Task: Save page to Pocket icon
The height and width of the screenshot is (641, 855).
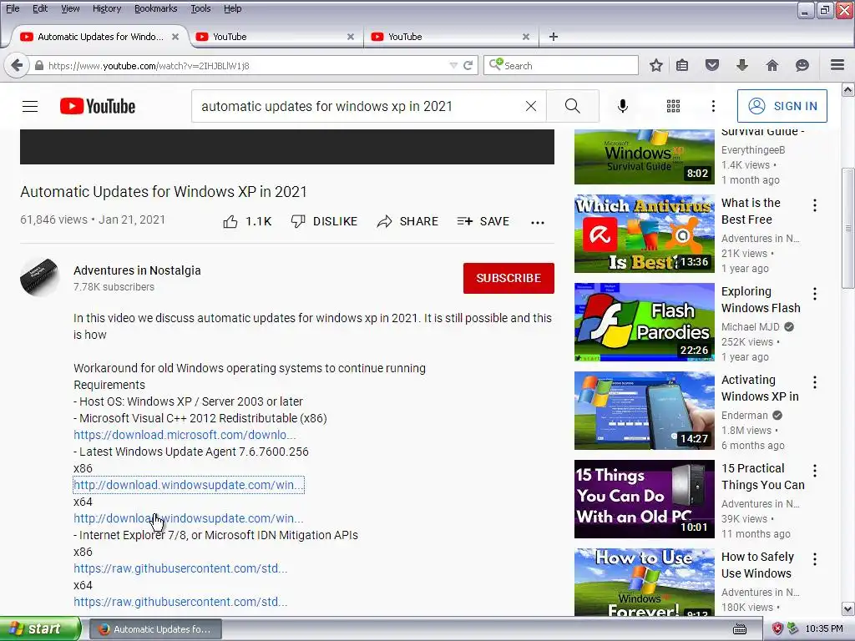Action: (x=712, y=65)
